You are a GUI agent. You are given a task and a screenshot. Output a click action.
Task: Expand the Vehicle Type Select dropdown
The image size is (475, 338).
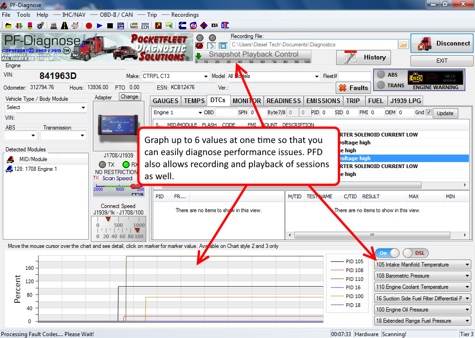(x=46, y=108)
